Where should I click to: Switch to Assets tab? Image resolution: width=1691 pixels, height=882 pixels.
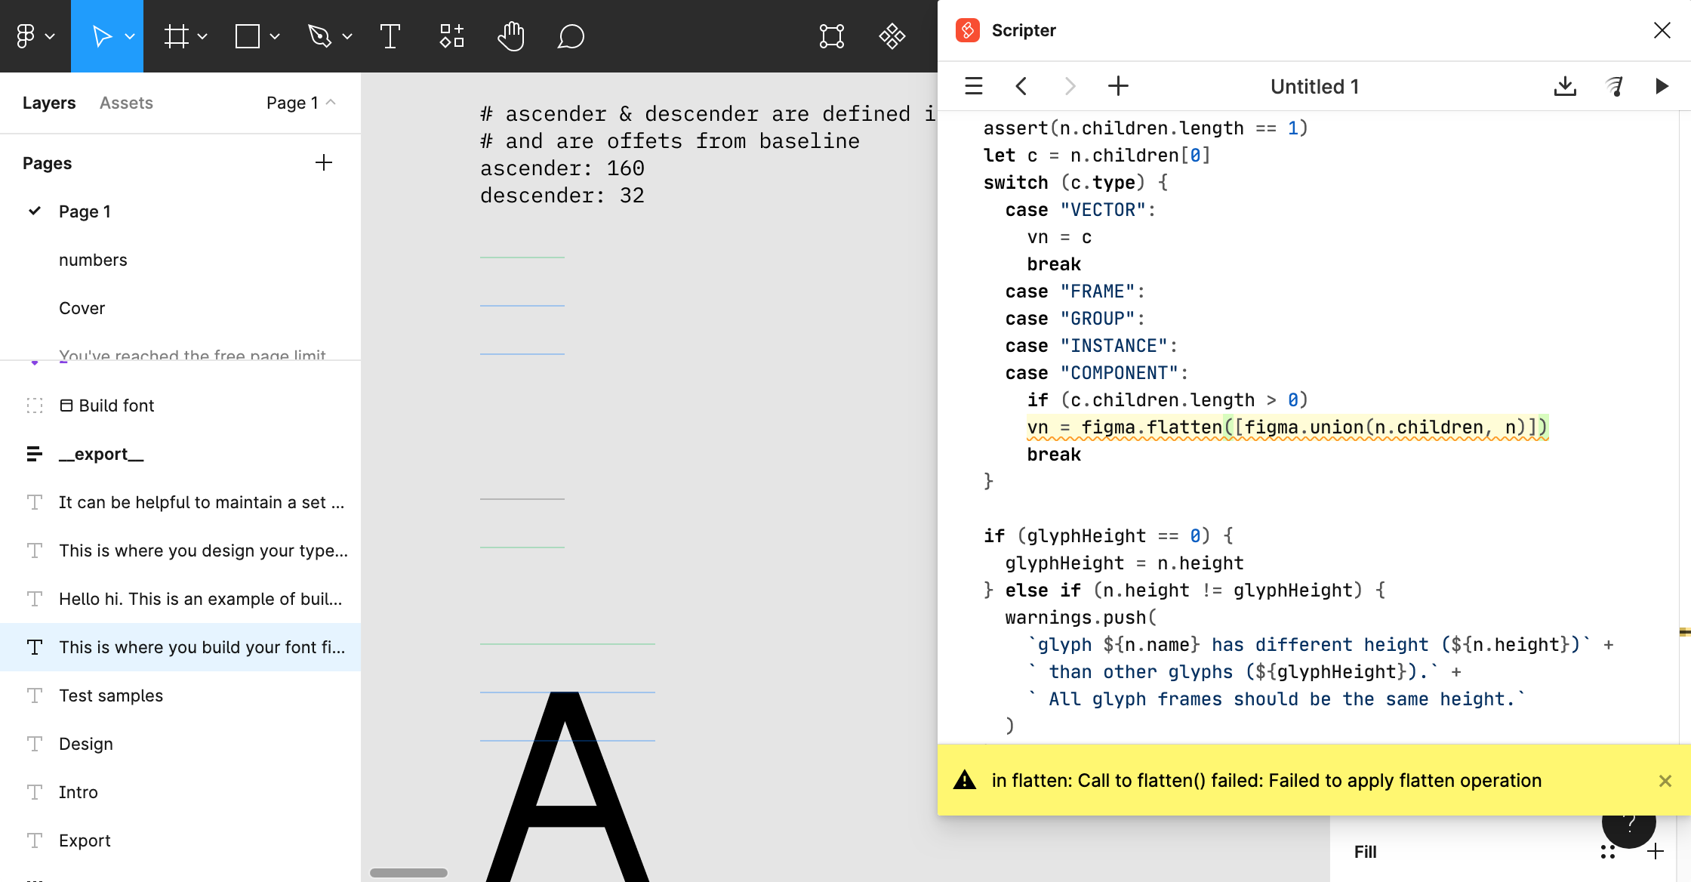[x=125, y=103]
